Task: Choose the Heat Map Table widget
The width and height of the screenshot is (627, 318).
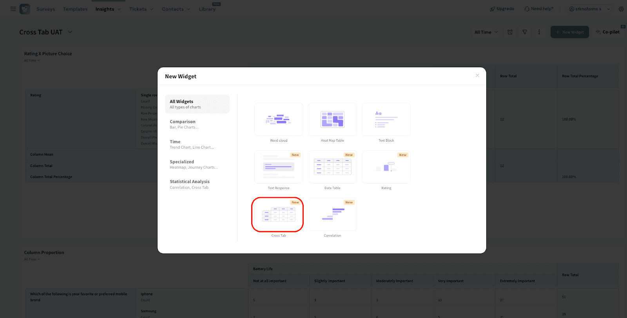Action: [332, 120]
